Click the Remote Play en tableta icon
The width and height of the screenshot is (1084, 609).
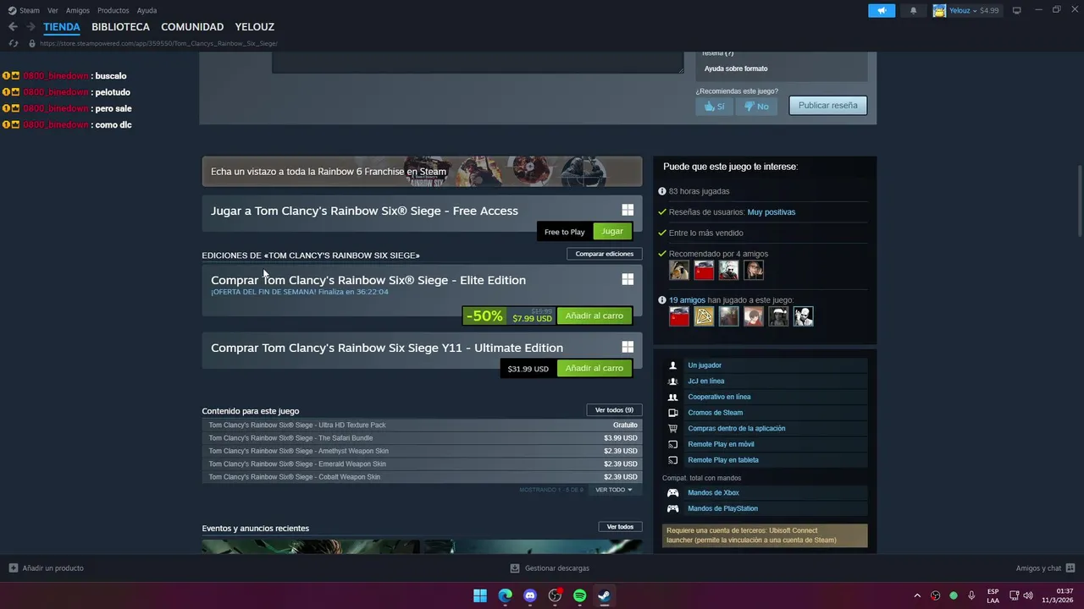[673, 460]
